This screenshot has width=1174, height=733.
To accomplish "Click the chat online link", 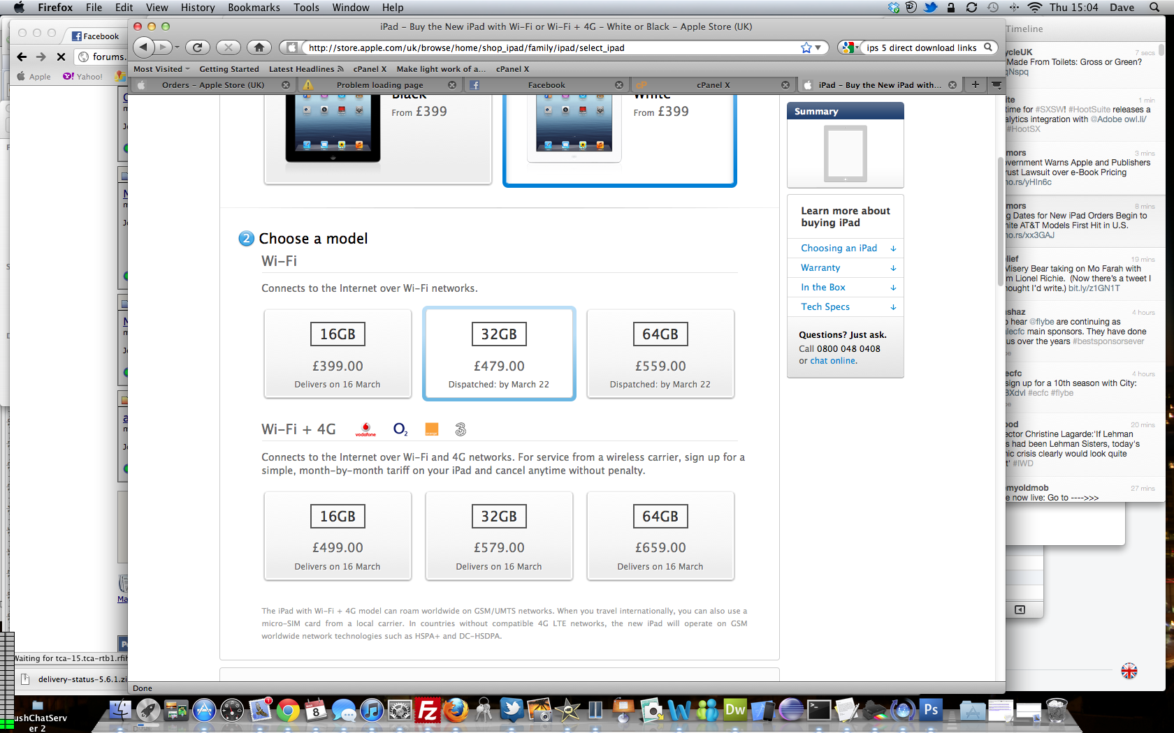I will (x=833, y=361).
